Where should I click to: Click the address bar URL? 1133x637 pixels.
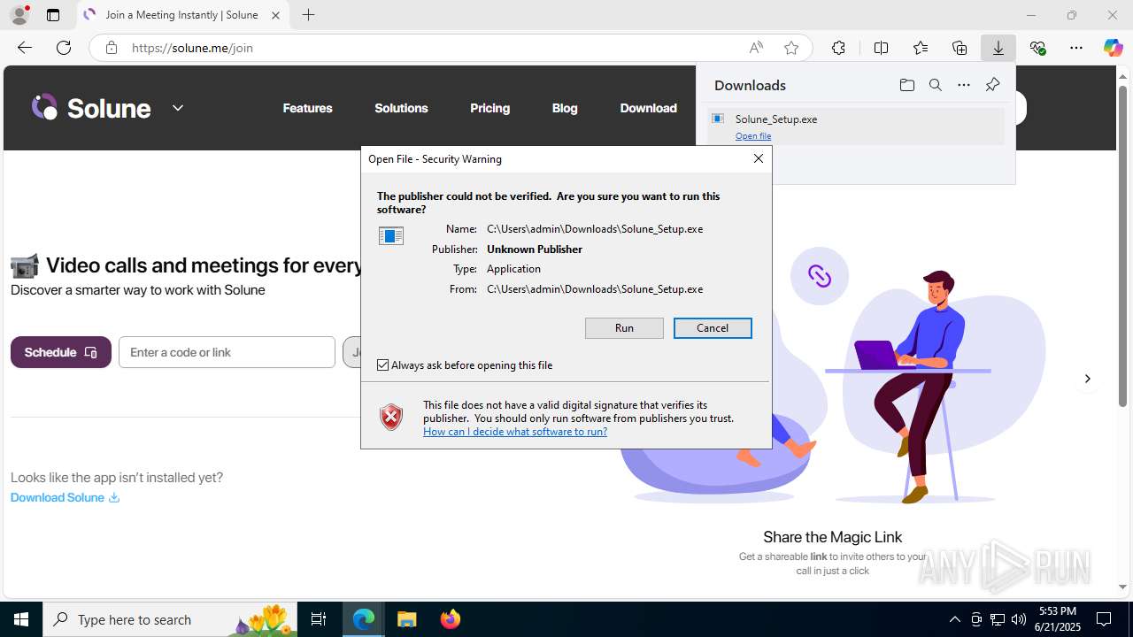click(192, 48)
